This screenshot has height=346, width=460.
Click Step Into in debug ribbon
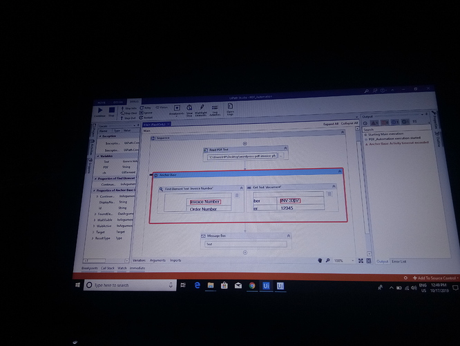[128, 109]
